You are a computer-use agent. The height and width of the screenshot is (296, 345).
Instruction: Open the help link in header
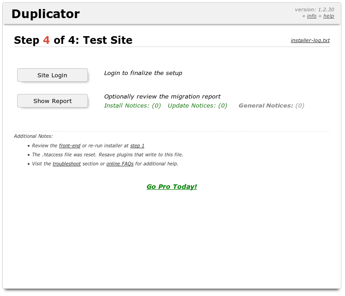328,16
